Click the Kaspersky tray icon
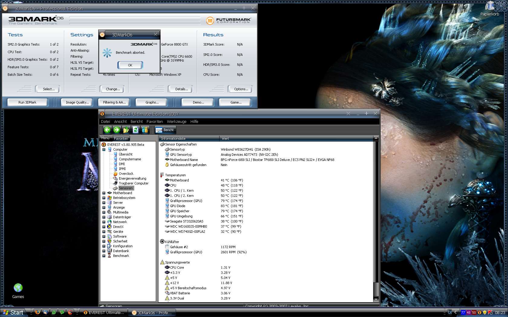This screenshot has height=317, width=508. pos(490,312)
